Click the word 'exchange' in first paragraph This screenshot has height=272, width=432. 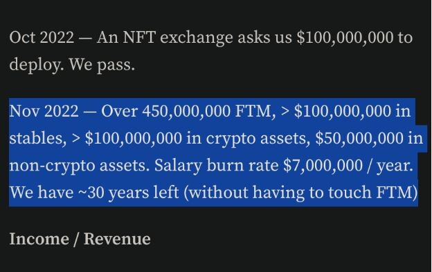[x=197, y=38]
